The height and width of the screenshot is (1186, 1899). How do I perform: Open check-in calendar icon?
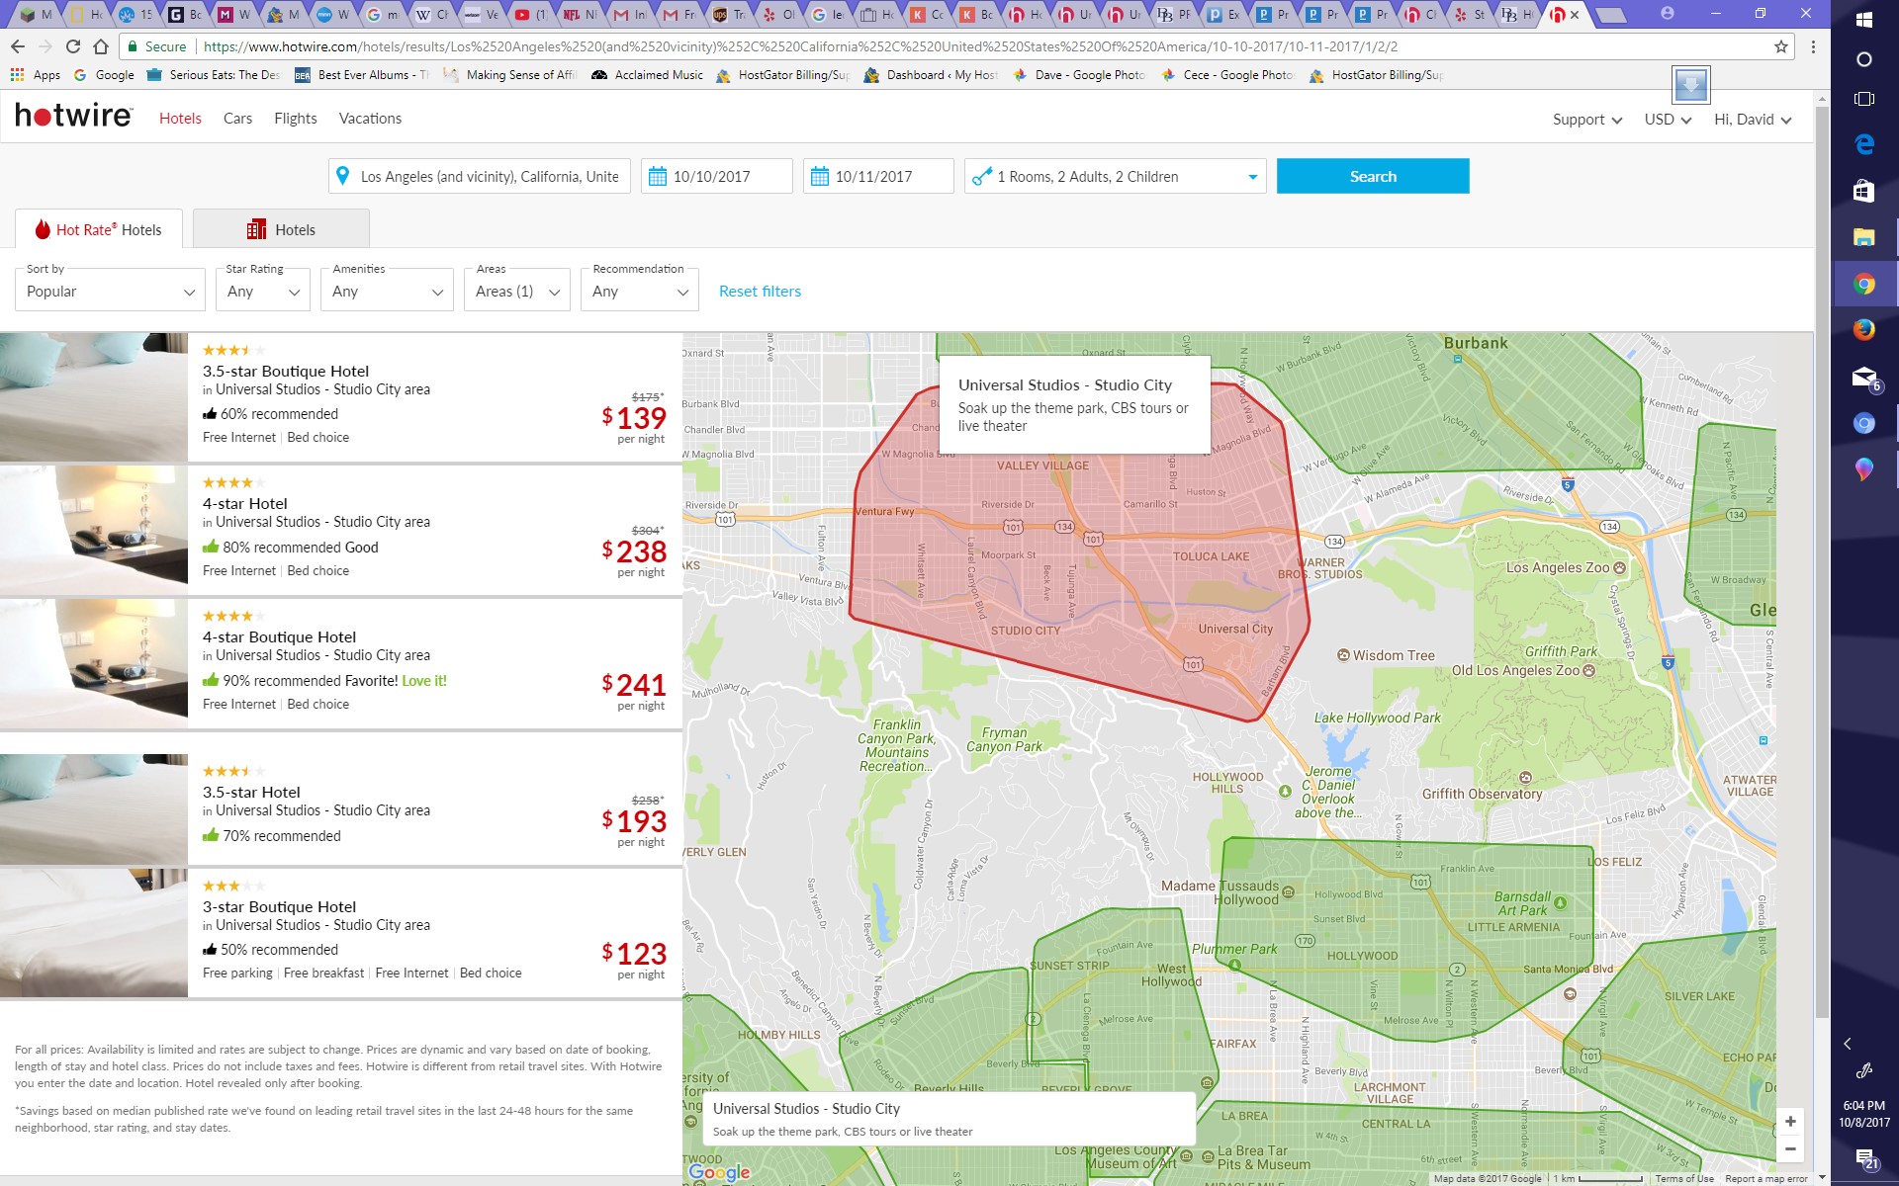point(657,176)
